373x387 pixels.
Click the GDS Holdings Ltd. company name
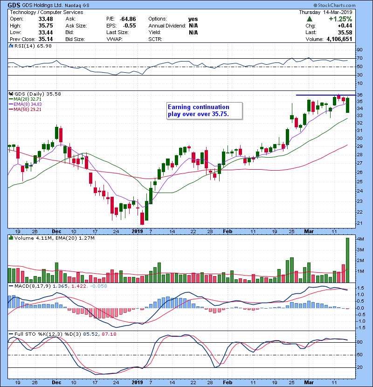tap(42, 5)
